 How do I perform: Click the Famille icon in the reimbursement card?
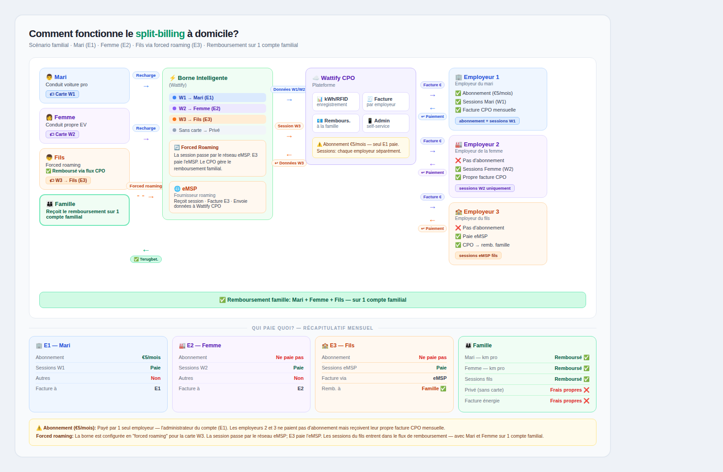[50, 204]
